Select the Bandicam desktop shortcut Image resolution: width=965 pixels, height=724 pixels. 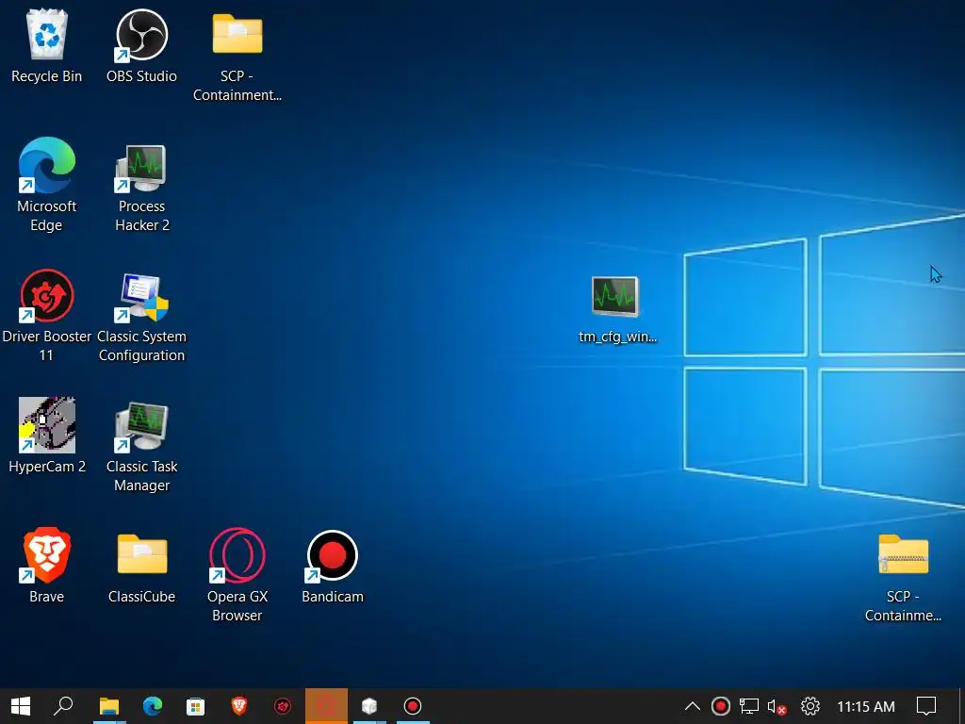[333, 567]
